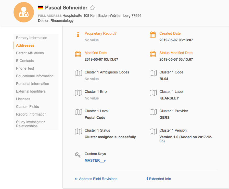Open the Extended Info link
This screenshot has height=189, width=229.
pyautogui.click(x=160, y=179)
